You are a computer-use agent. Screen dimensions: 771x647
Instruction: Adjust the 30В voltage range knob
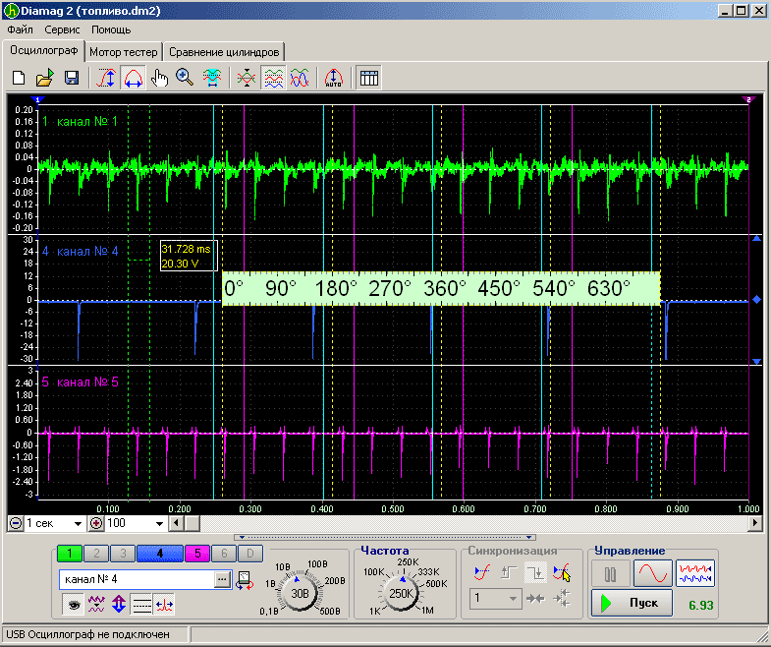pos(300,593)
